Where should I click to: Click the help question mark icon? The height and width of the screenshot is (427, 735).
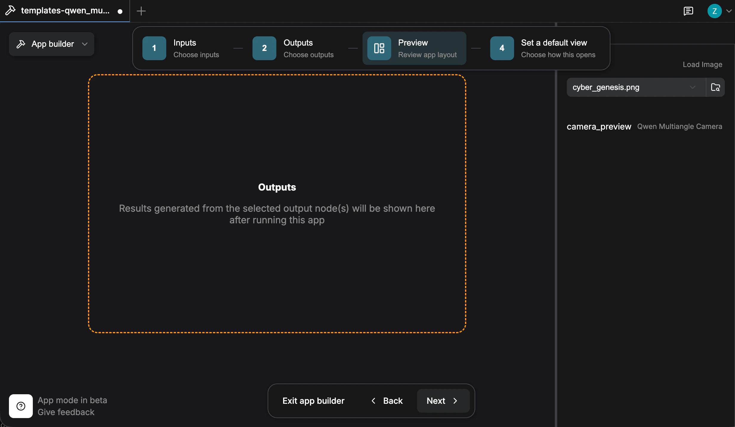(x=20, y=406)
